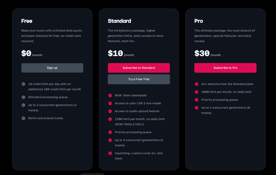Click checkmark beside Up to 3 concurrent generations
Screen dimensions: 276x175
click(110, 140)
